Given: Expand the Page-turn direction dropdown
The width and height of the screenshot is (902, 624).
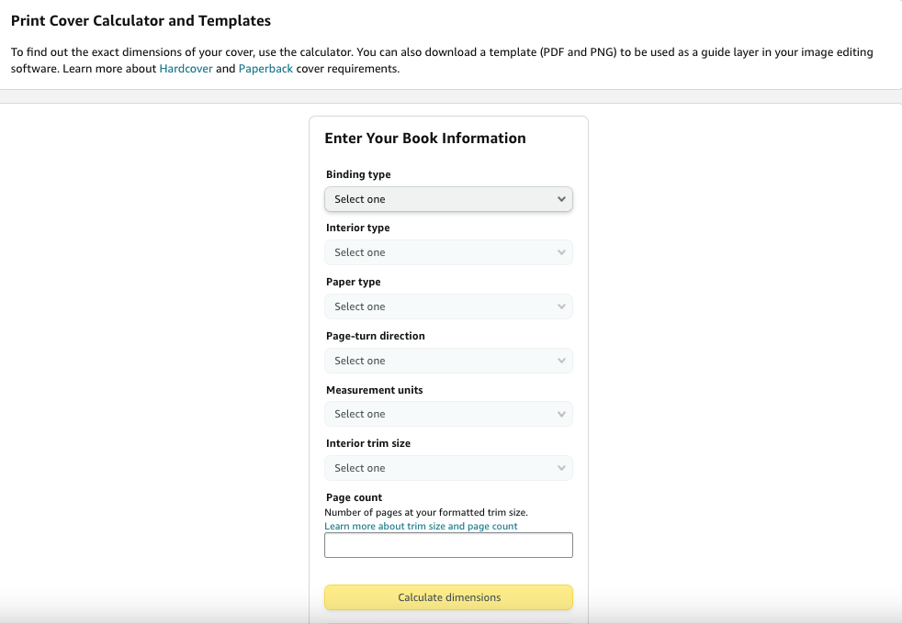Looking at the screenshot, I should point(448,361).
